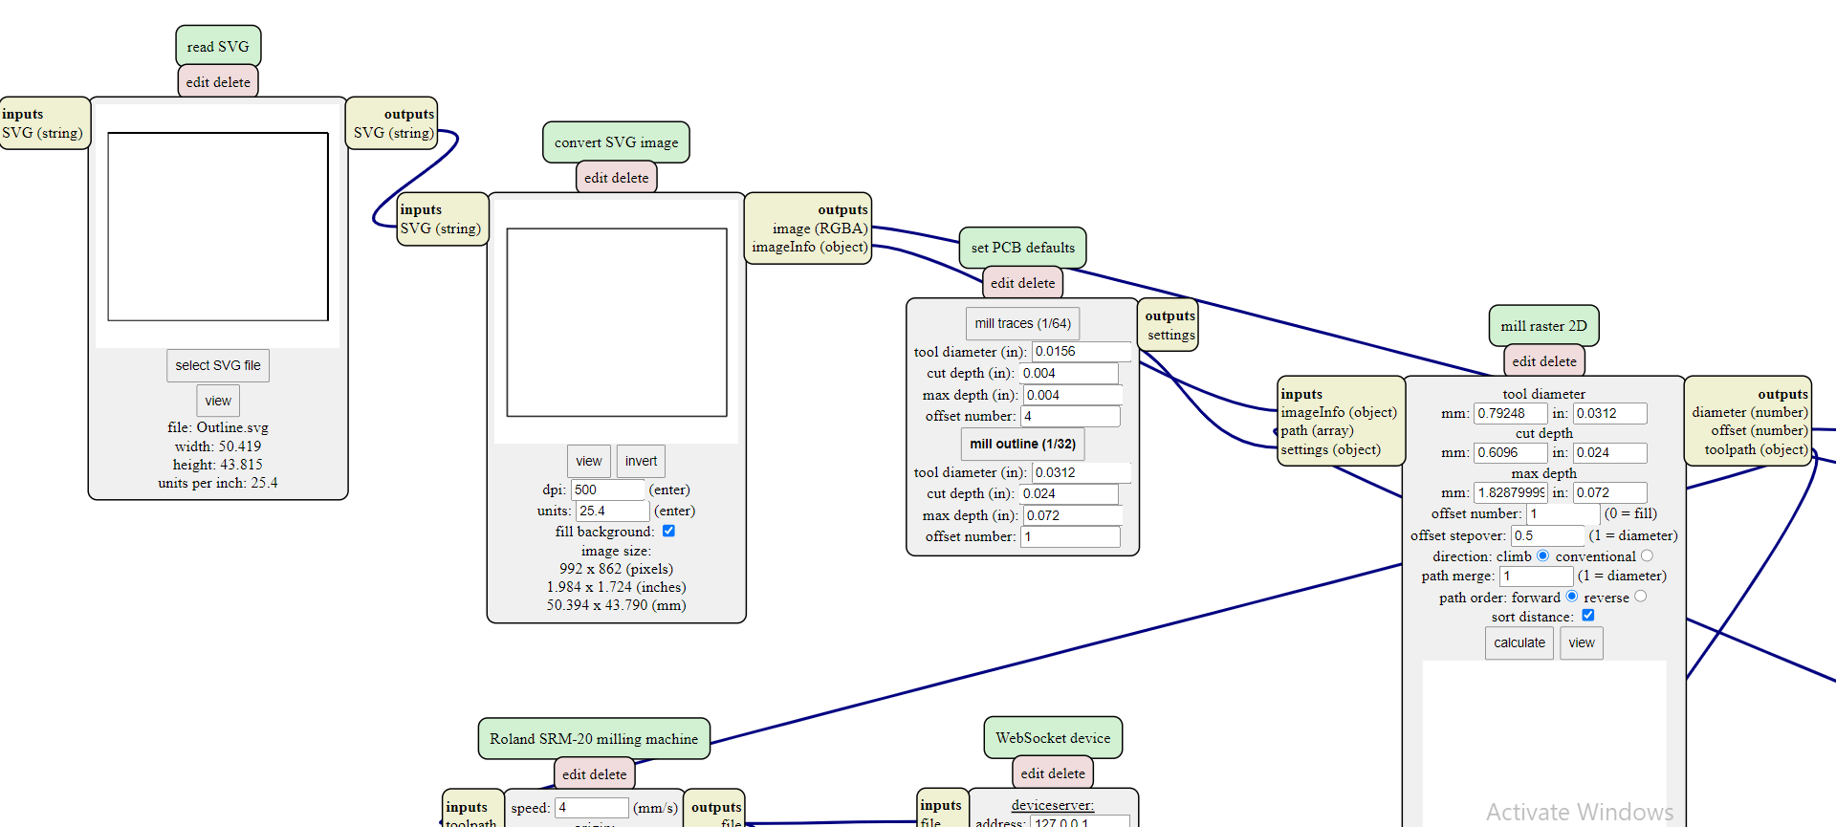Click mill outline max depth field 0.072
This screenshot has height=827, width=1836.
[x=1073, y=515]
